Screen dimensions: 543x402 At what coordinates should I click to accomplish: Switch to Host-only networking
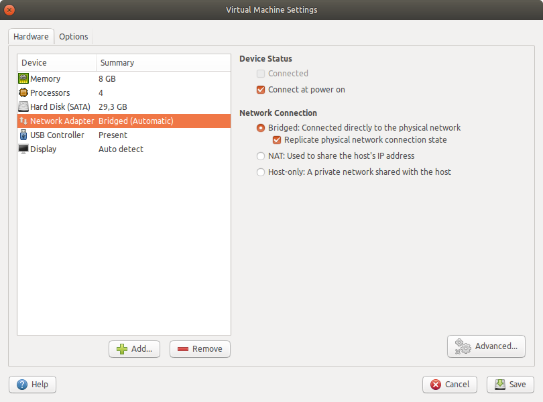pos(261,172)
